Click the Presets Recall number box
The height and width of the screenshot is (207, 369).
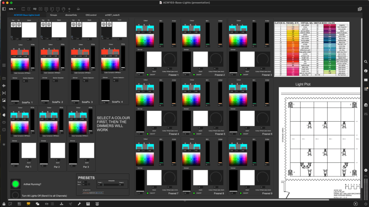(x=84, y=183)
